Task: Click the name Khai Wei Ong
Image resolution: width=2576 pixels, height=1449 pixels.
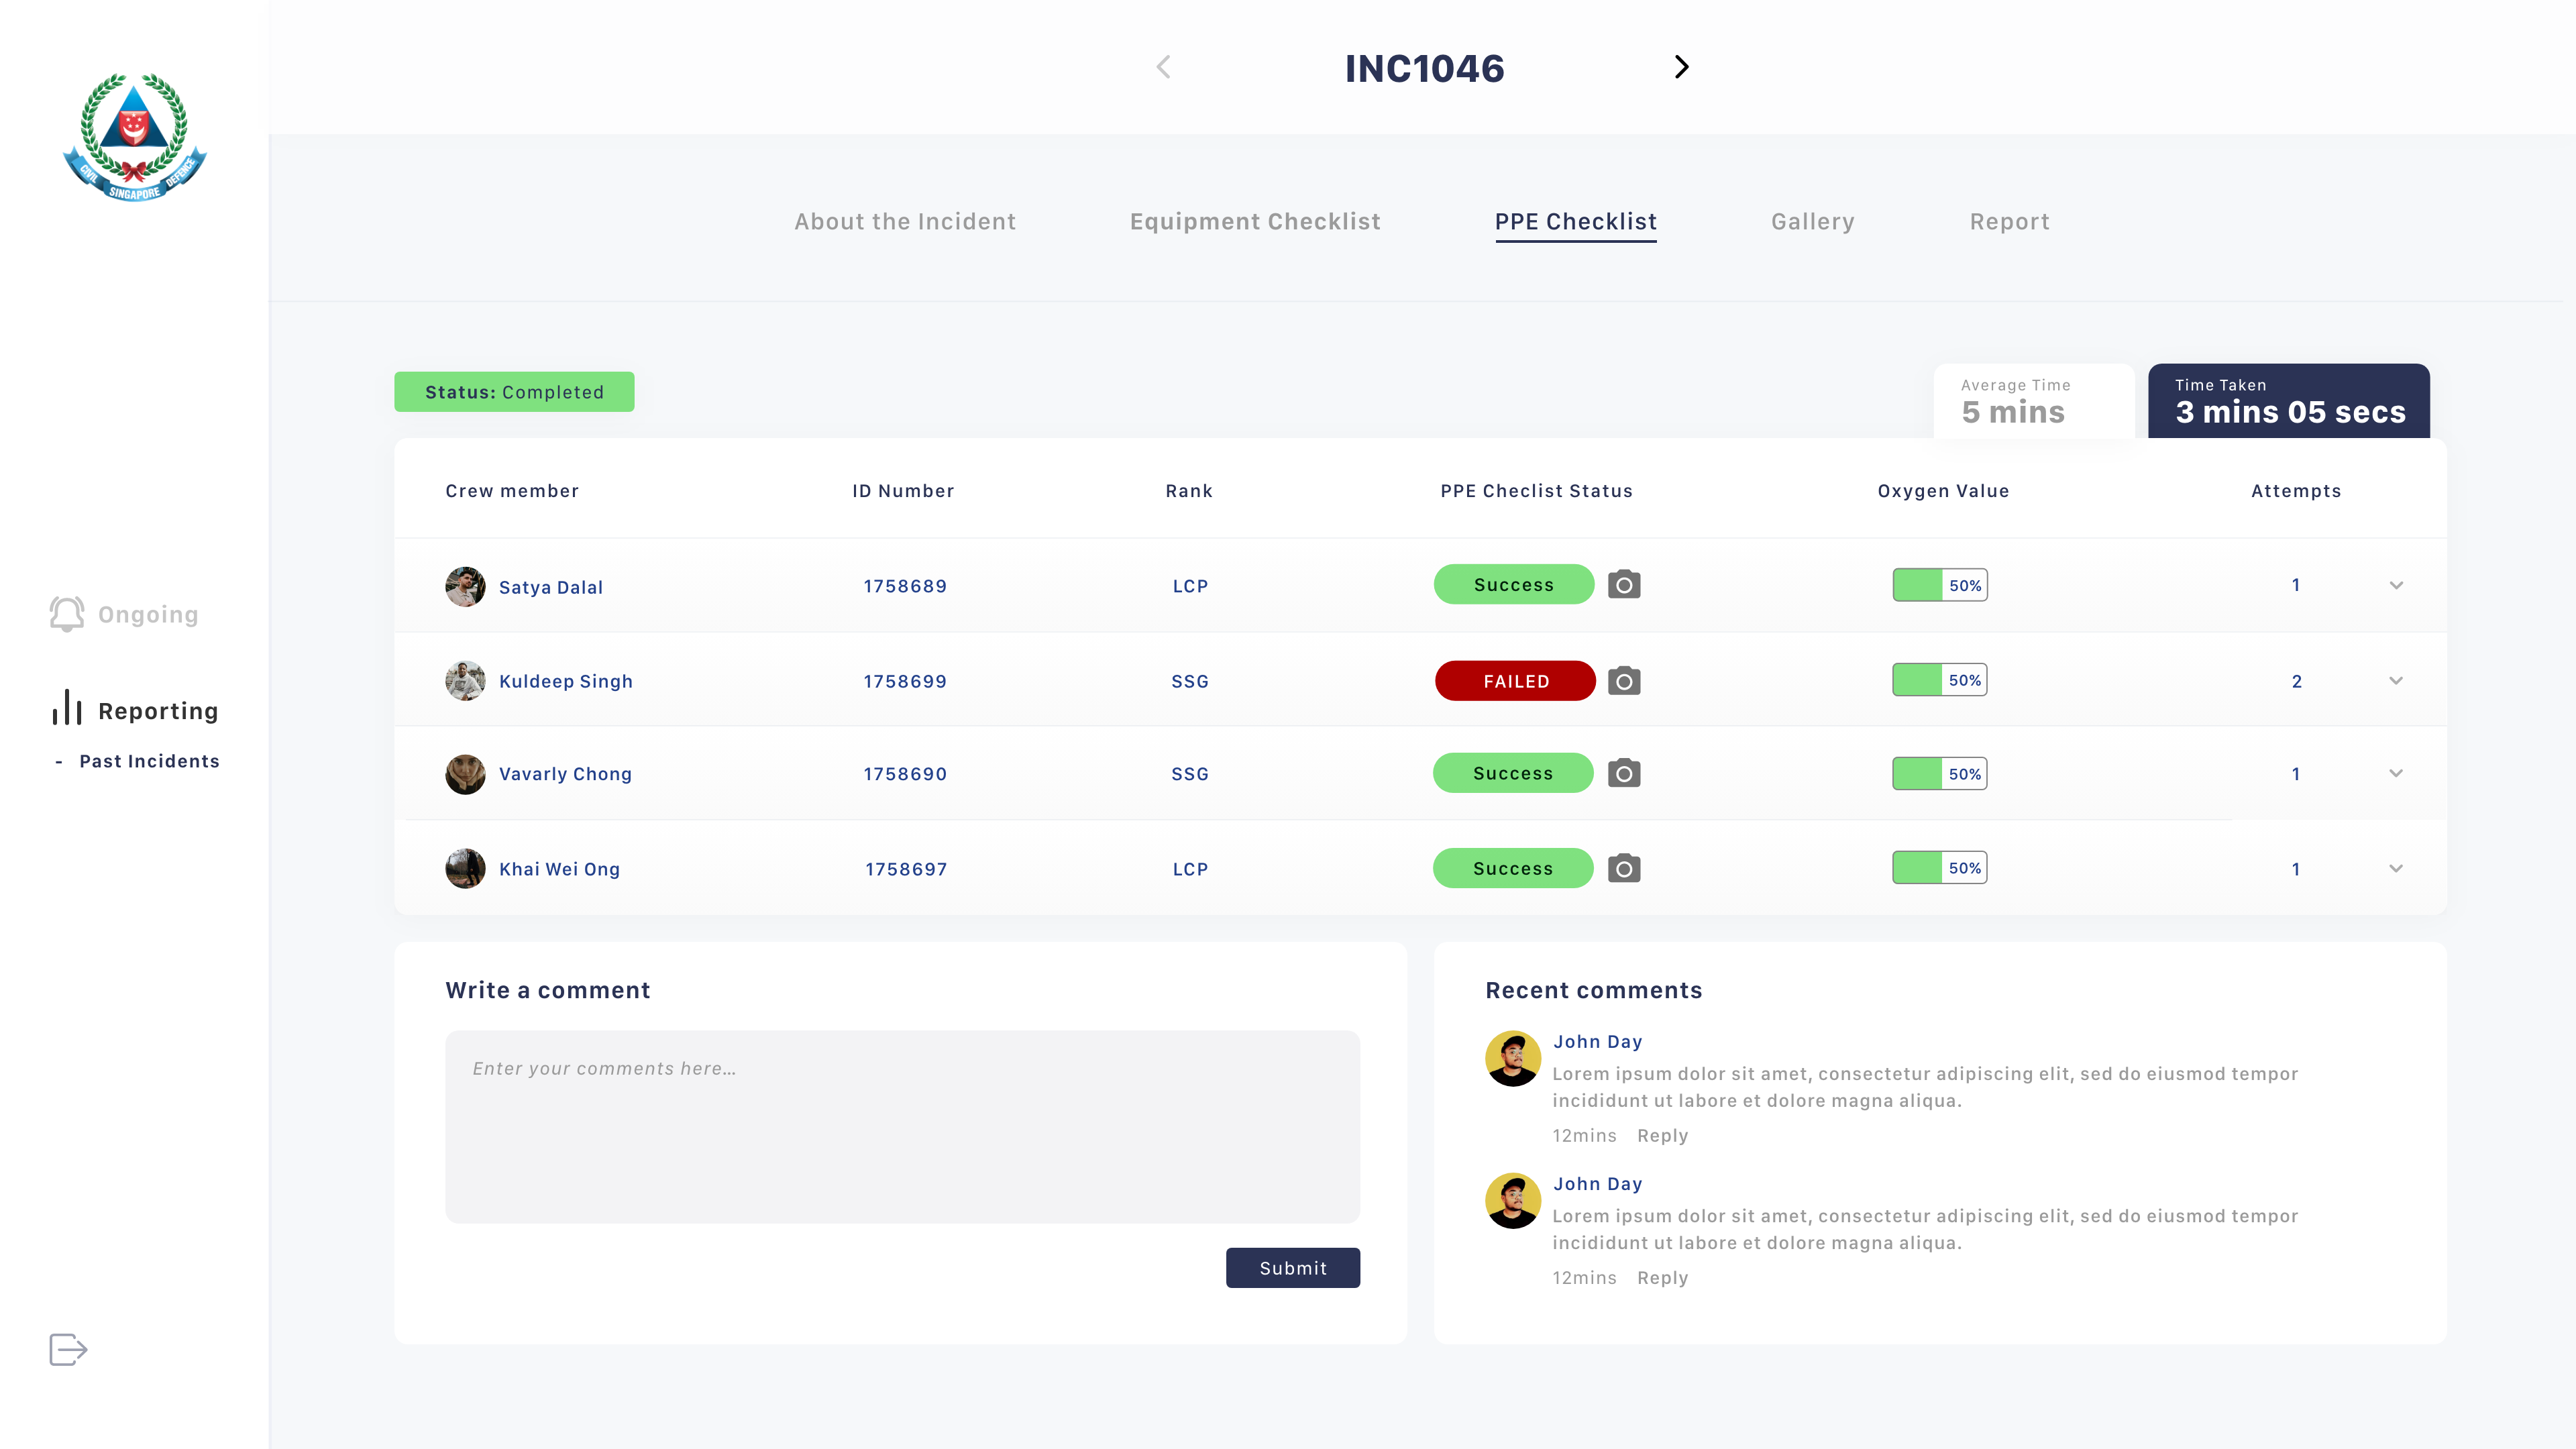Action: click(559, 869)
